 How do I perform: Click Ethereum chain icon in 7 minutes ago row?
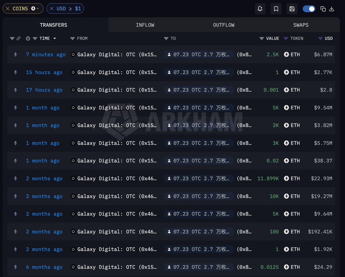tap(16, 55)
